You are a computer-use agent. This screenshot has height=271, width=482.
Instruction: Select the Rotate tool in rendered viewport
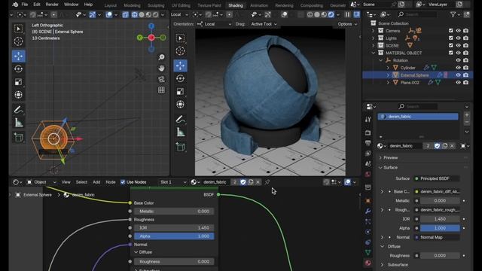181,78
